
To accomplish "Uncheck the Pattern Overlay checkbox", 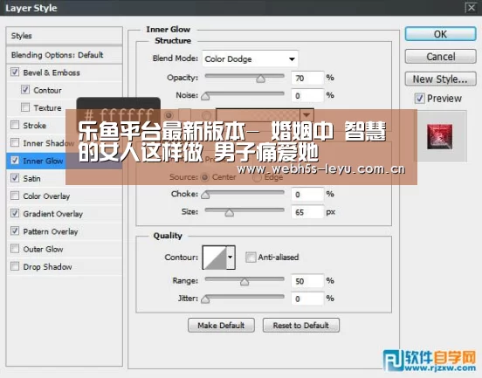I will [15, 230].
